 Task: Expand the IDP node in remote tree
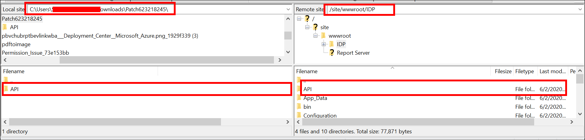(x=324, y=44)
